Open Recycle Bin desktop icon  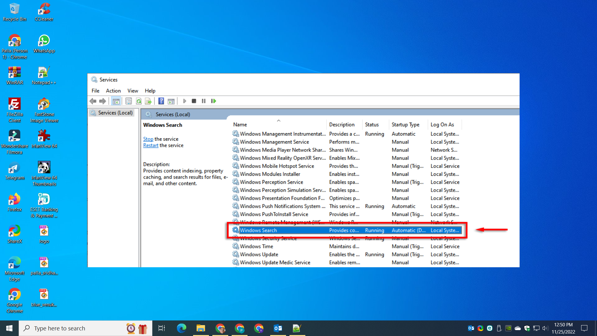pos(14,12)
